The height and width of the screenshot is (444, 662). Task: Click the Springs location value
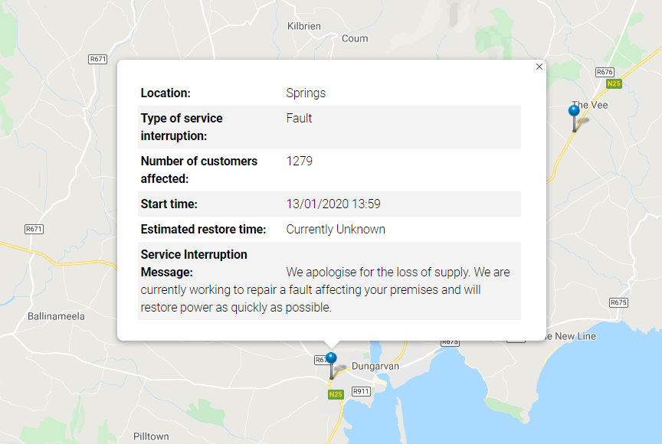pos(306,93)
